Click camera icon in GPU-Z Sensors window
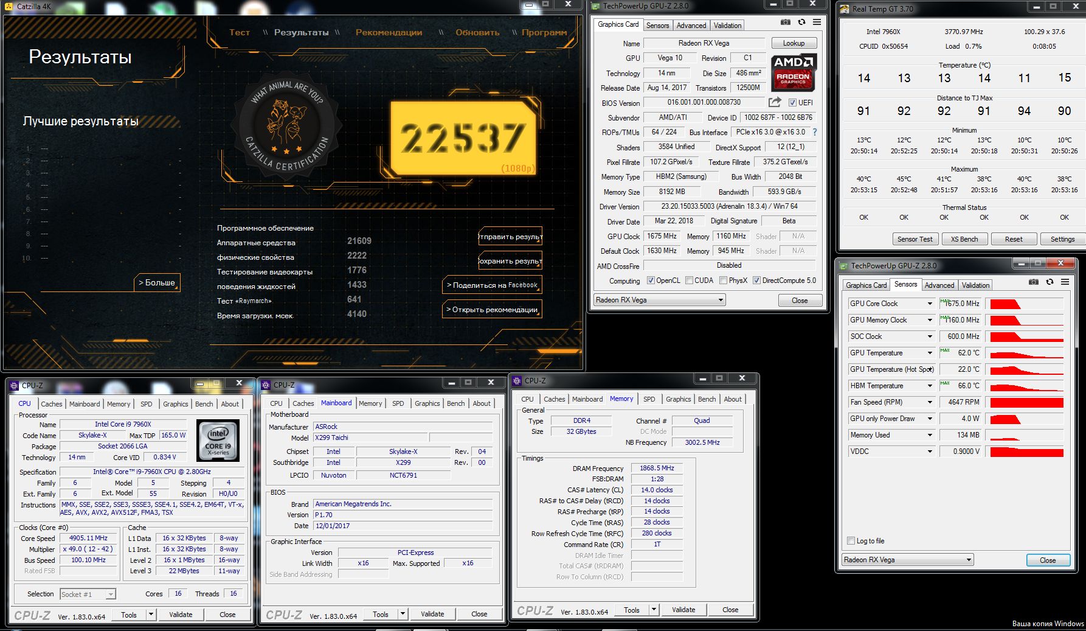Image resolution: width=1086 pixels, height=631 pixels. coord(1034,282)
